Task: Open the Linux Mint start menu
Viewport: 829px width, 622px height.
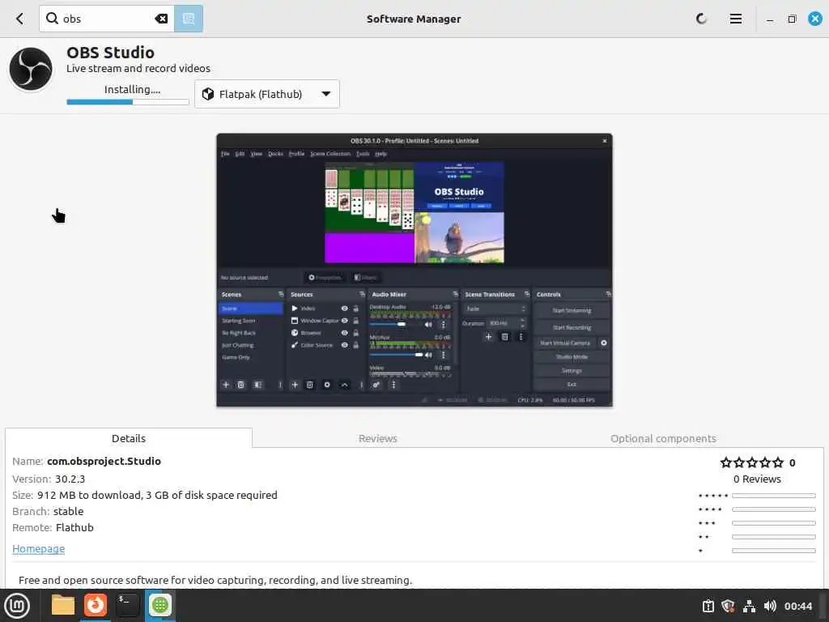Action: click(17, 606)
